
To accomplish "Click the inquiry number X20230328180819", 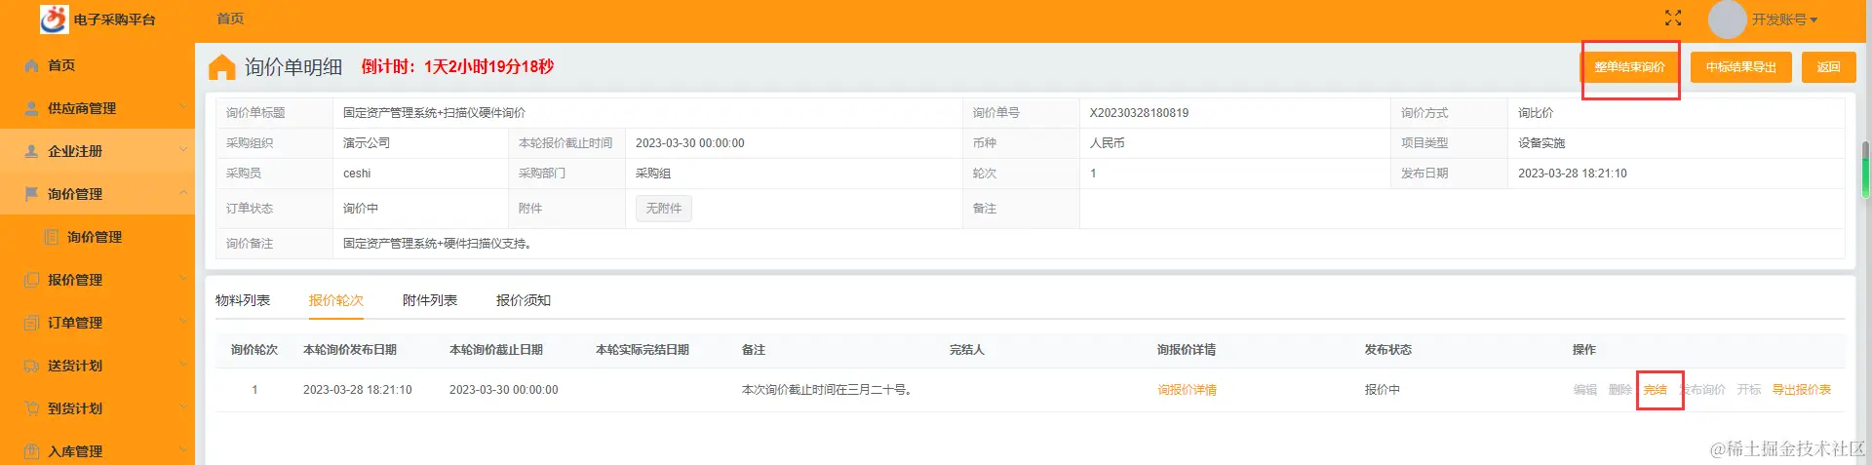I will (x=1139, y=113).
